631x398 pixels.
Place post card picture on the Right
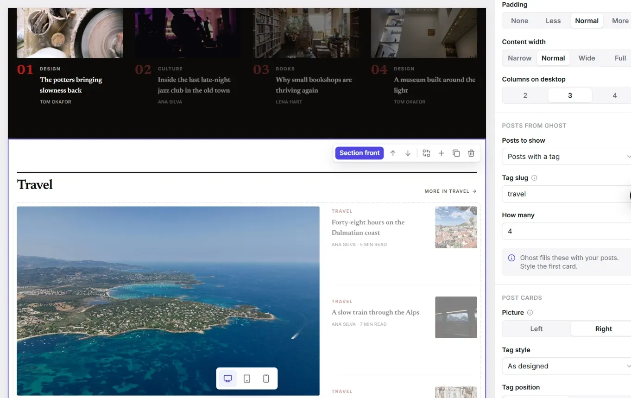(x=603, y=329)
